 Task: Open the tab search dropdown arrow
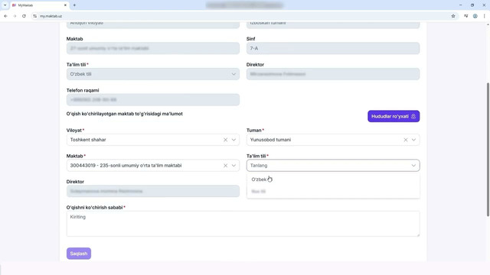[5, 5]
